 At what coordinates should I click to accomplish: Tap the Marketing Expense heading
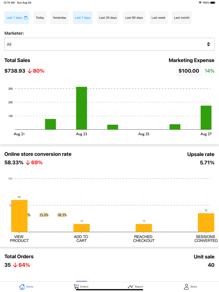click(x=191, y=60)
